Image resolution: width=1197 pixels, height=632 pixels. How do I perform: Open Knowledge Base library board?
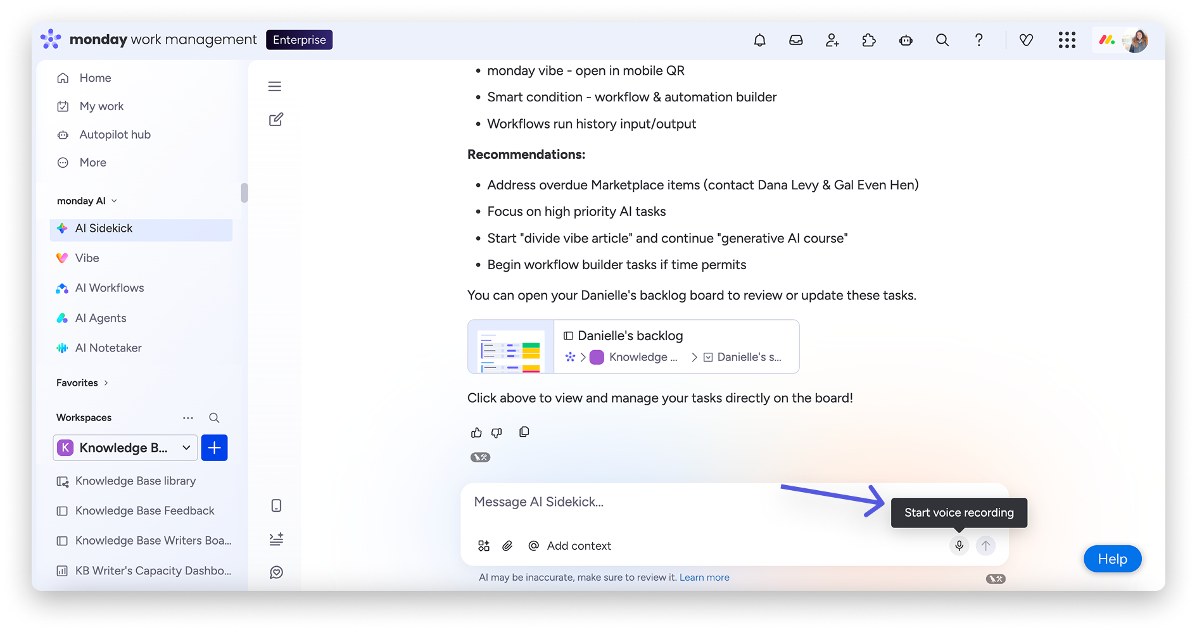click(x=136, y=481)
